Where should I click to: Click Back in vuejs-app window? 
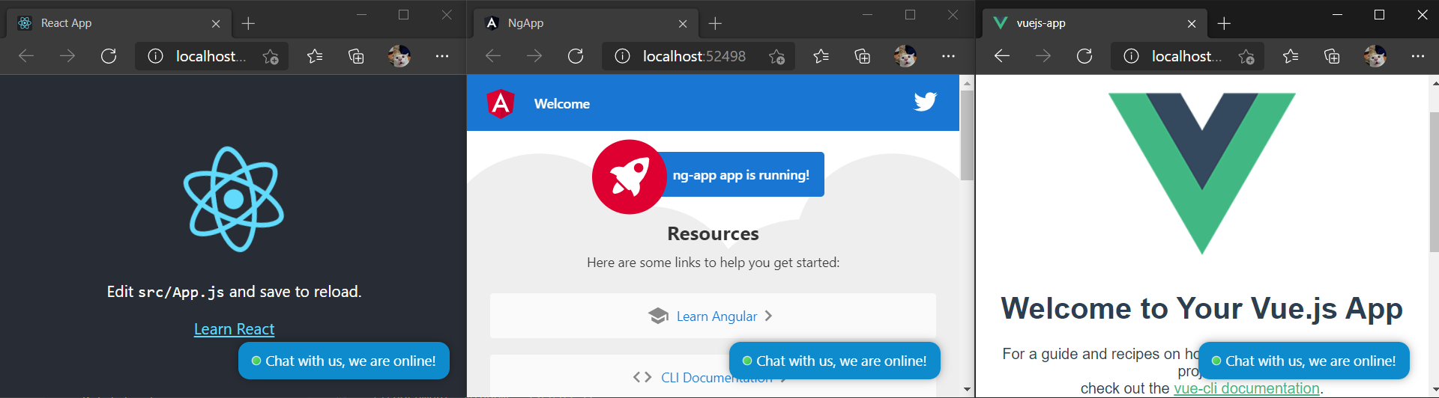(x=1002, y=56)
